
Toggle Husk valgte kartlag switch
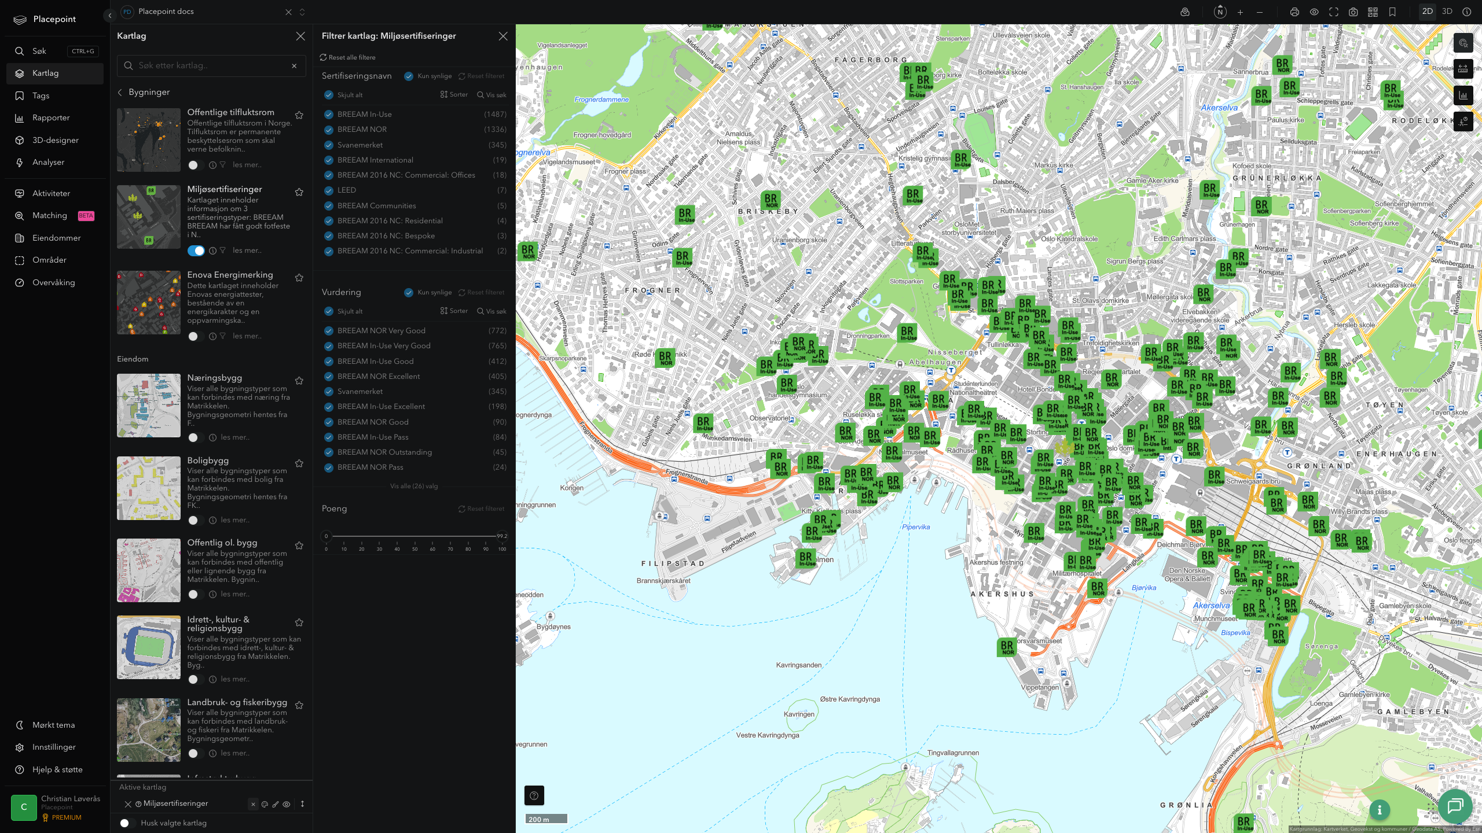tap(128, 823)
